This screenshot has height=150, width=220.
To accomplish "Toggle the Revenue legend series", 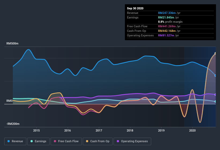I will [15, 141].
